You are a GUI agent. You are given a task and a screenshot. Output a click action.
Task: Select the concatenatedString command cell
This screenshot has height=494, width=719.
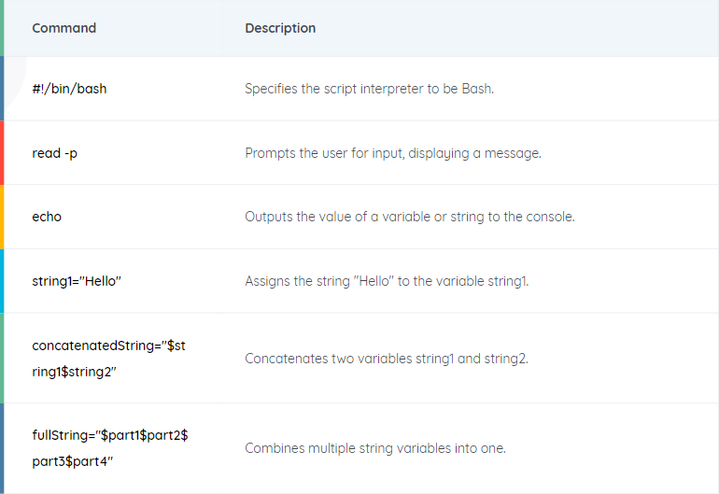[x=108, y=359]
